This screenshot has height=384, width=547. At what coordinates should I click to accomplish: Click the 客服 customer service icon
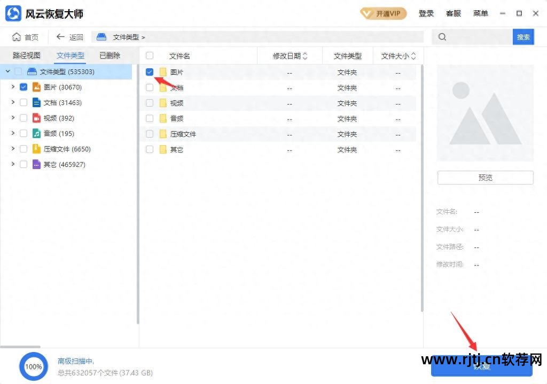point(454,13)
